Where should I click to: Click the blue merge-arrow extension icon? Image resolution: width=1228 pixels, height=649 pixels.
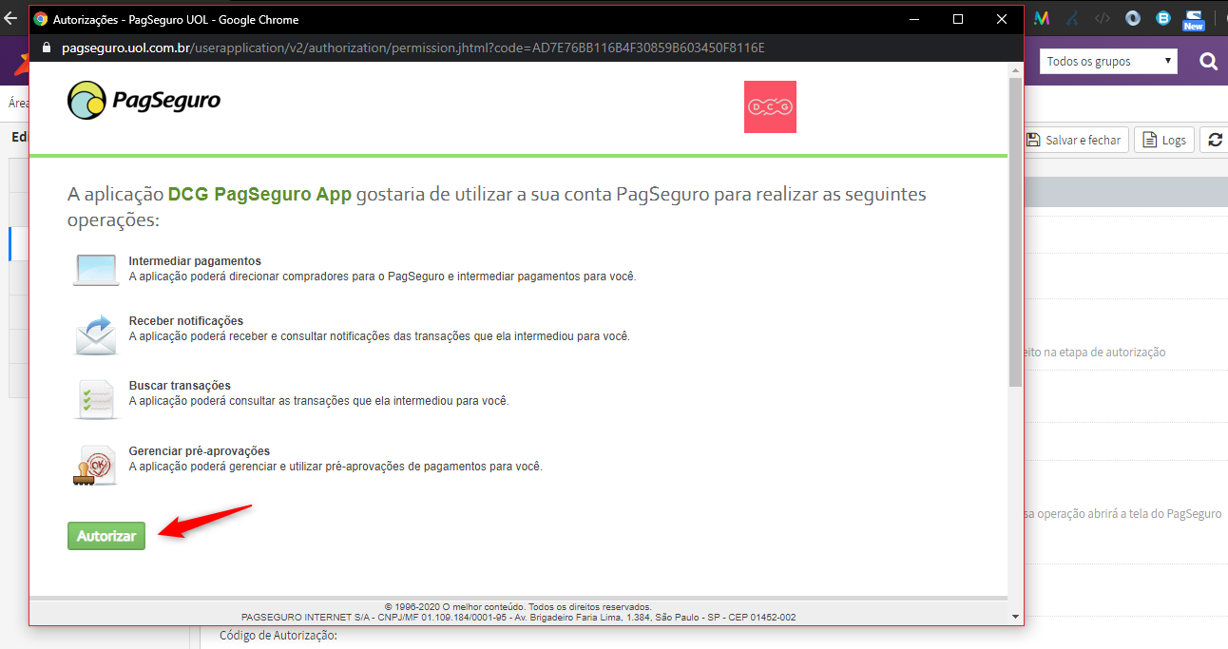tap(1072, 18)
